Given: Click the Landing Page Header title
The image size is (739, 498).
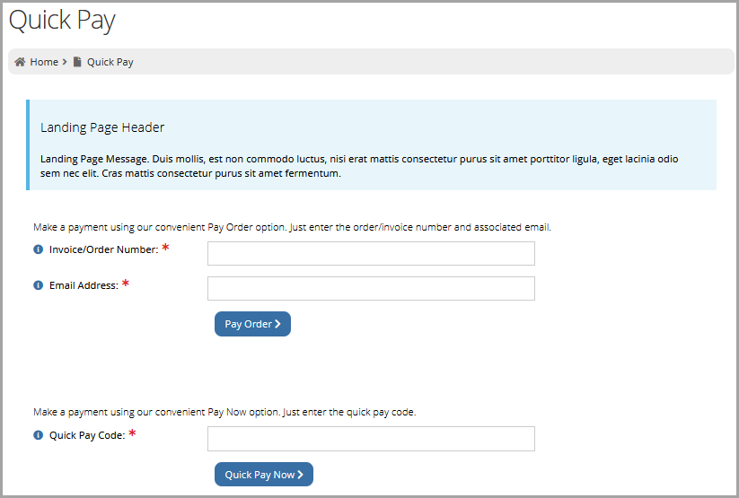Looking at the screenshot, I should pyautogui.click(x=102, y=127).
